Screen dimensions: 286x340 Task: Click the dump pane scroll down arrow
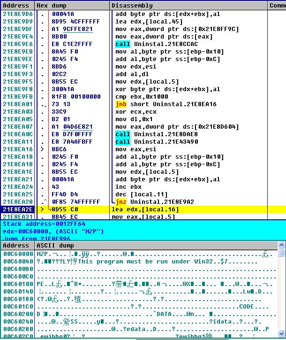coord(281,333)
